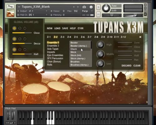The height and width of the screenshot is (125, 156).
Task: Select the Impacts category
Action: coord(51,52)
